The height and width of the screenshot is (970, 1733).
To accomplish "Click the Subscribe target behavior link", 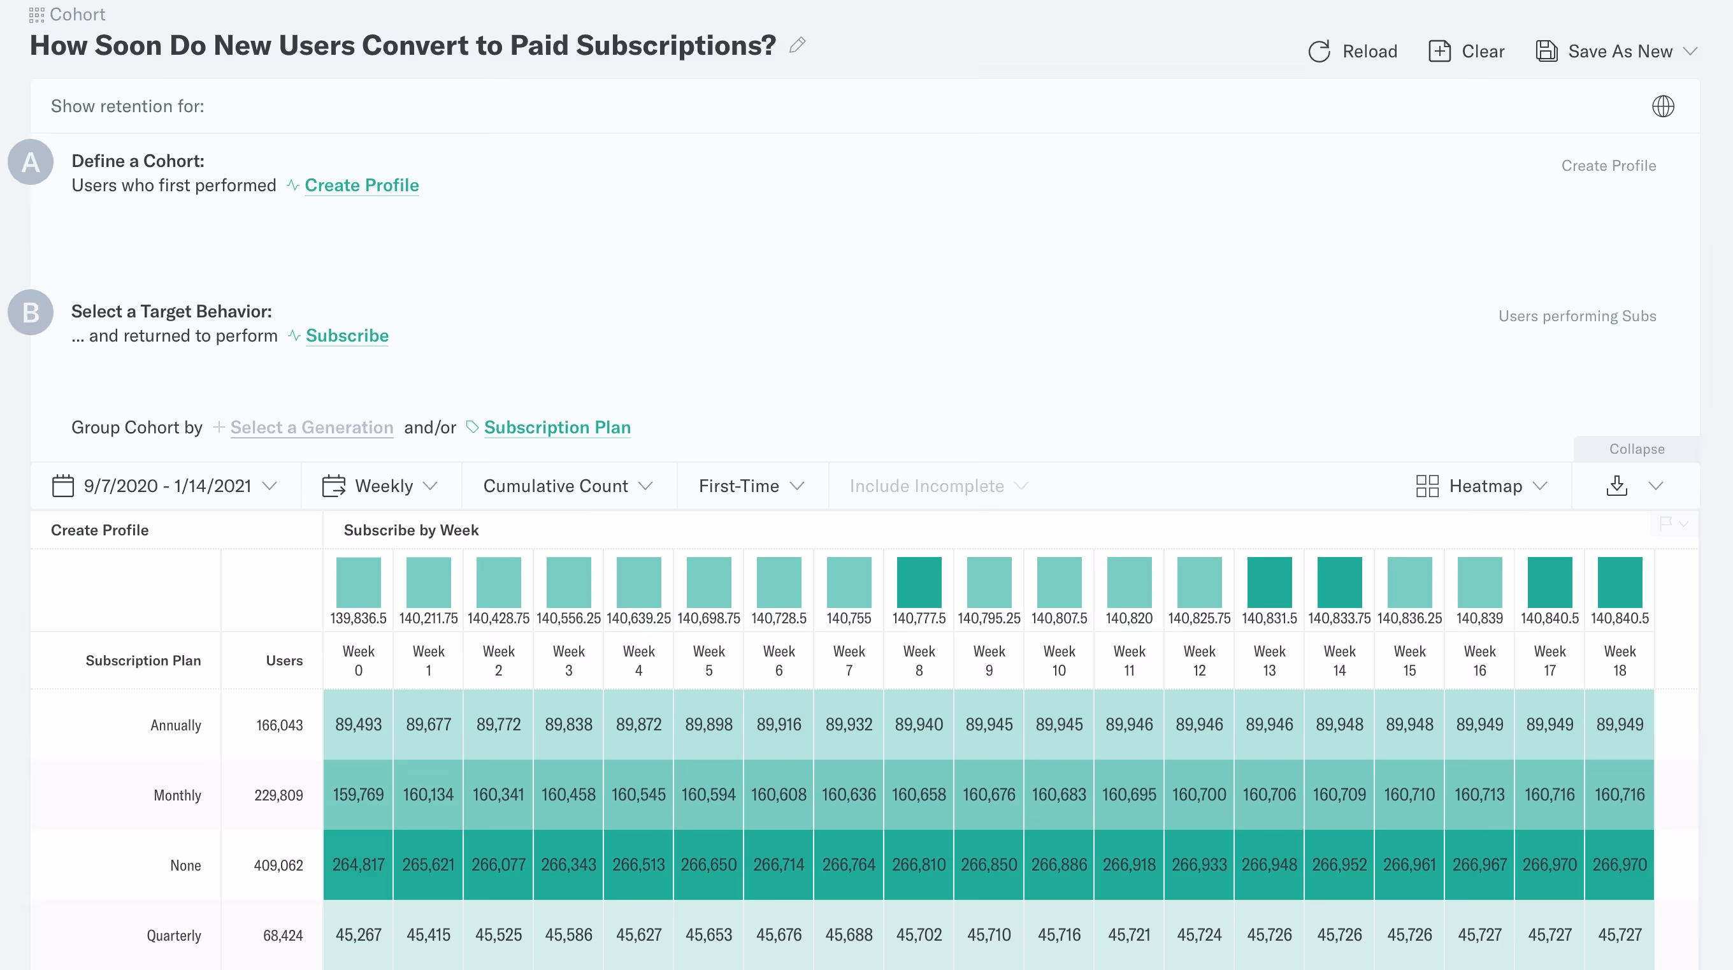I will [x=347, y=335].
